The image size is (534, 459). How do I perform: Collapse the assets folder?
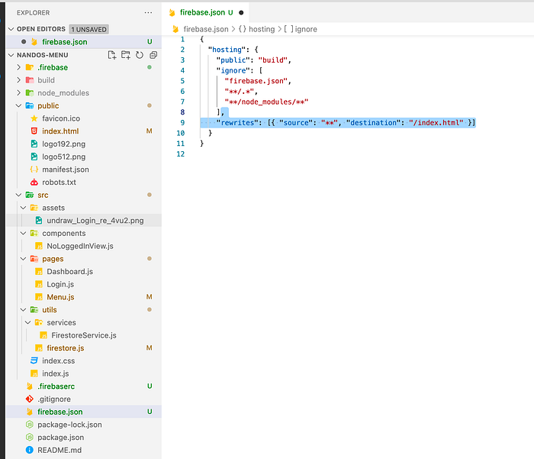23,208
